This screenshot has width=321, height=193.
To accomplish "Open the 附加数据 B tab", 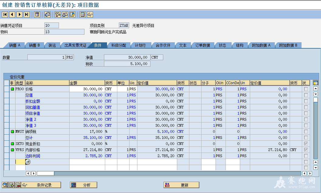I will click(288, 45).
